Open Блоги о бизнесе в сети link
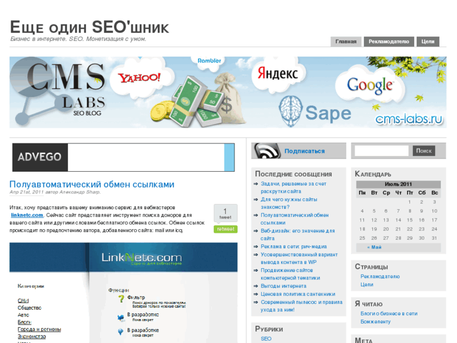 pos(389,313)
